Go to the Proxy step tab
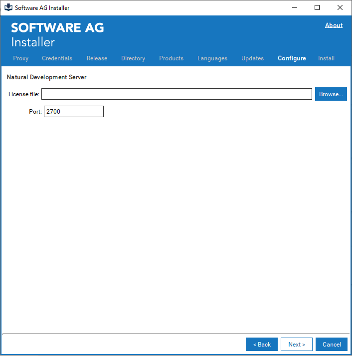This screenshot has width=354, height=359. (x=21, y=58)
